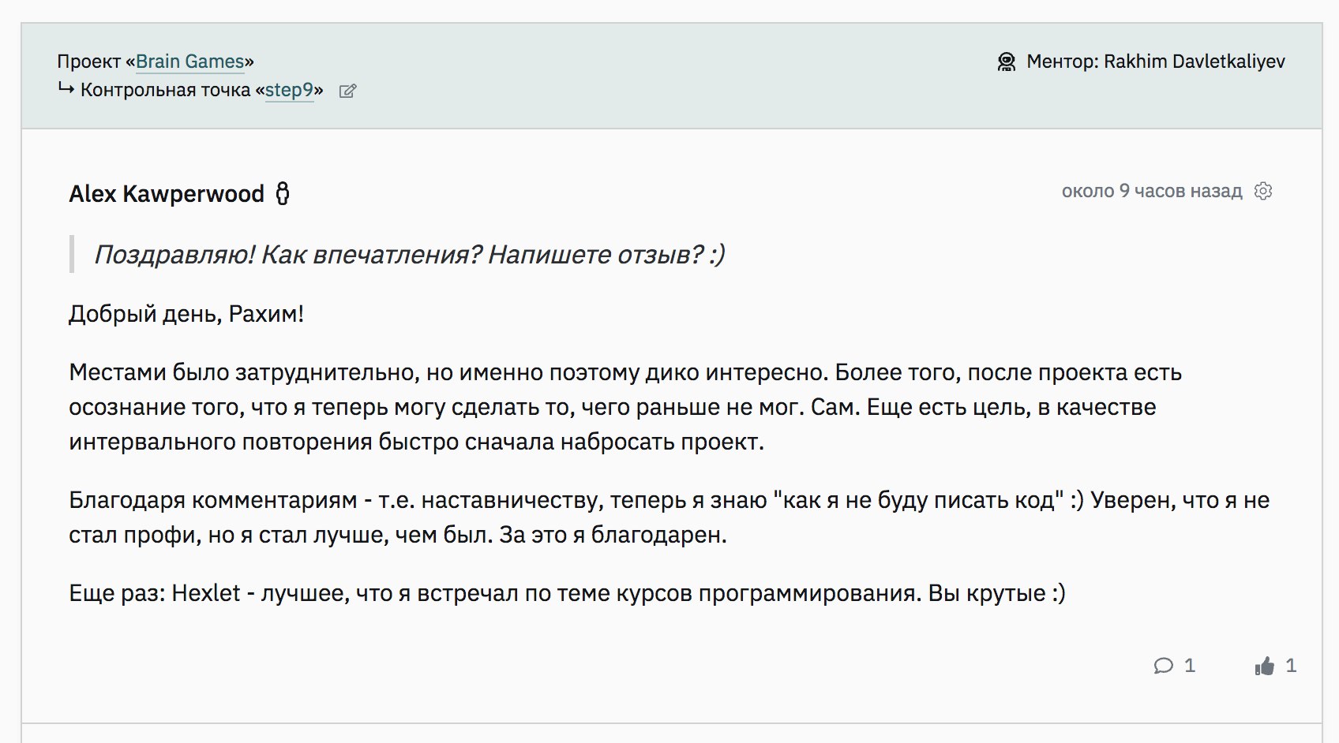Click the sentence "Еще раз: Hexlet - лучшее"

[x=567, y=593]
